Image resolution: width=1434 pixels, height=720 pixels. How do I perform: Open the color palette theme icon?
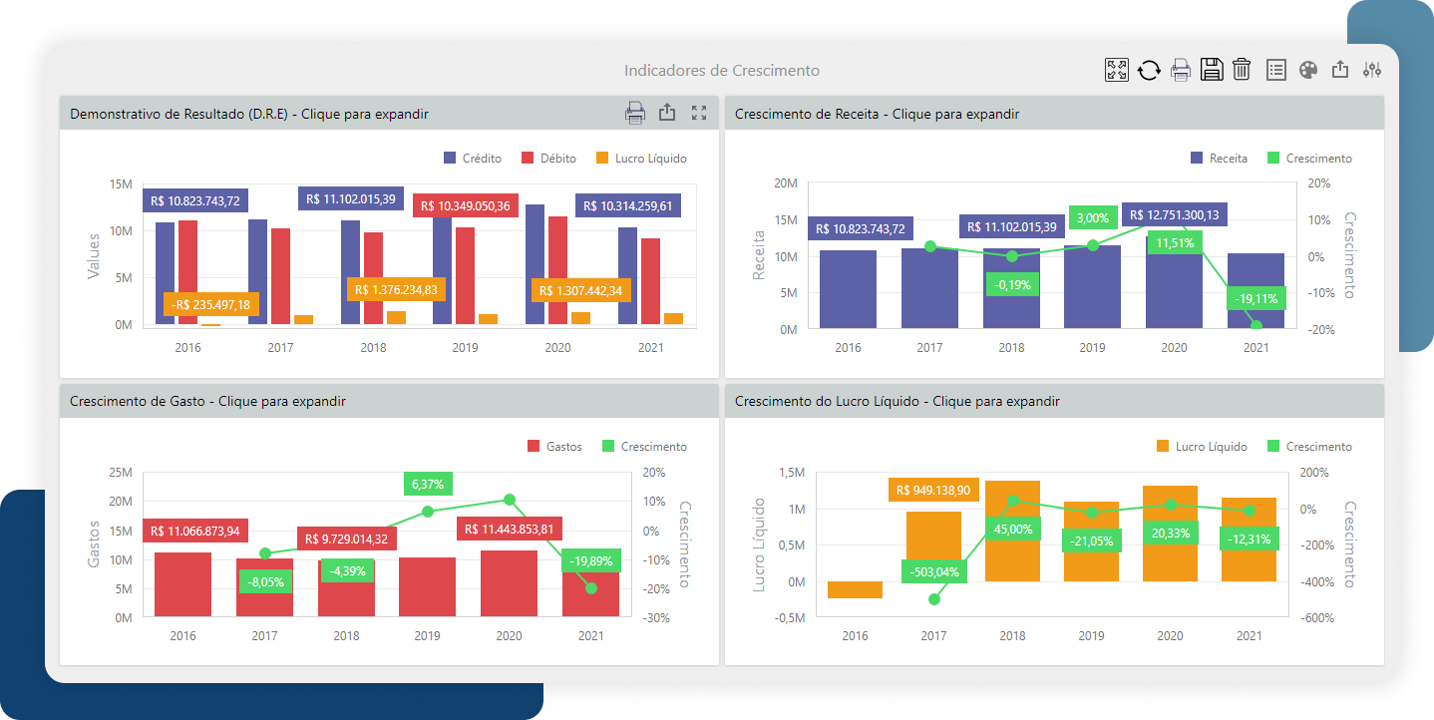tap(1308, 70)
